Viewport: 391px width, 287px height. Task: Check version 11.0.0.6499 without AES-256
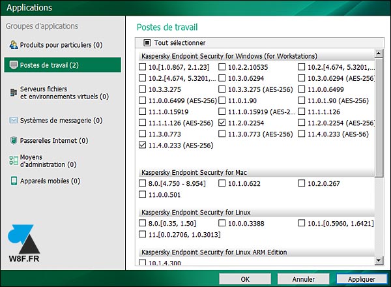(x=302, y=89)
